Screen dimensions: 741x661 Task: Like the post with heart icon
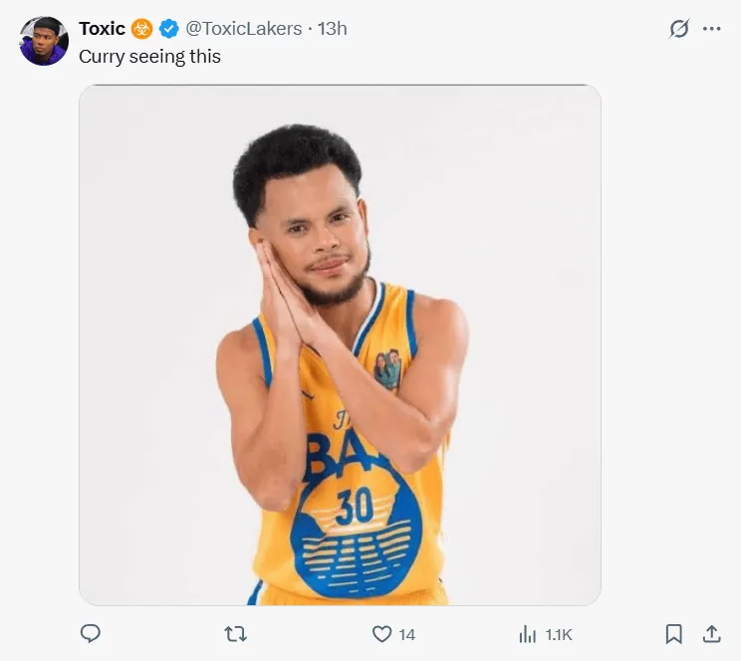coord(381,633)
